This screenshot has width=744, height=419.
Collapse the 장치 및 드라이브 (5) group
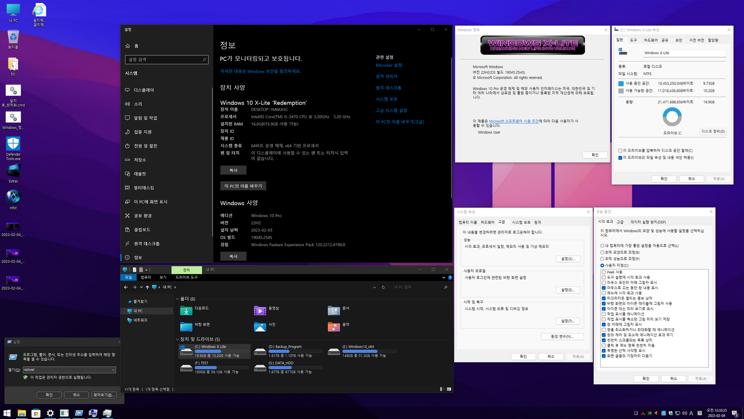178,339
